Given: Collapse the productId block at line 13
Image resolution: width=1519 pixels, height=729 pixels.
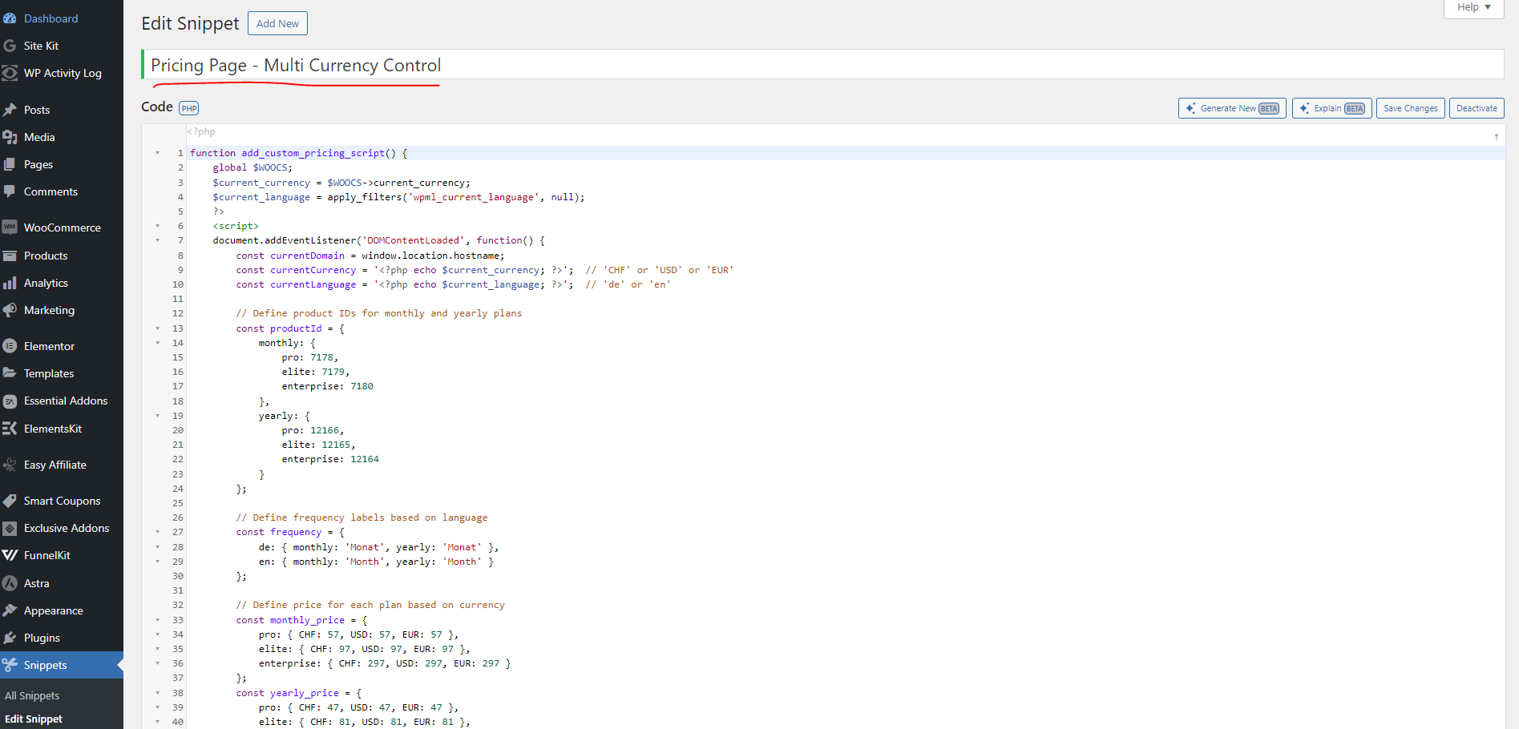Looking at the screenshot, I should tap(158, 328).
